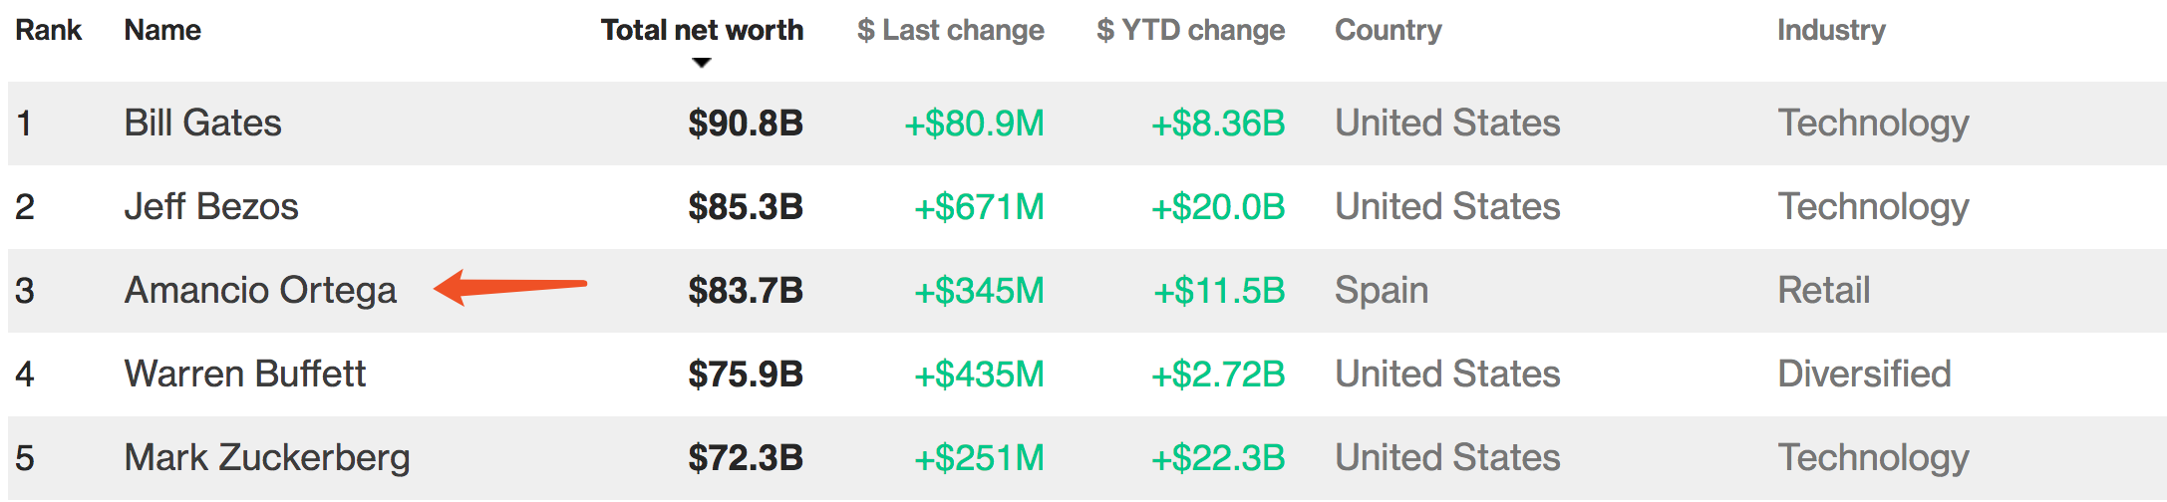Image resolution: width=2167 pixels, height=502 pixels.
Task: Open Warren Buffett profile link
Action: pyautogui.click(x=245, y=374)
